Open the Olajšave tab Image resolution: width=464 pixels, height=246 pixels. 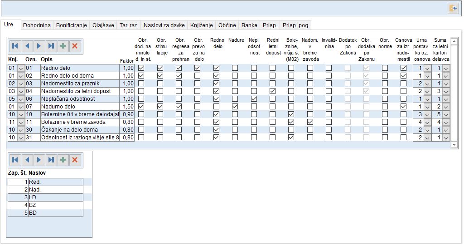click(103, 25)
